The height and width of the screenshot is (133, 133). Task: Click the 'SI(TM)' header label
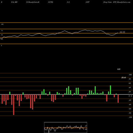[x=51, y=2]
